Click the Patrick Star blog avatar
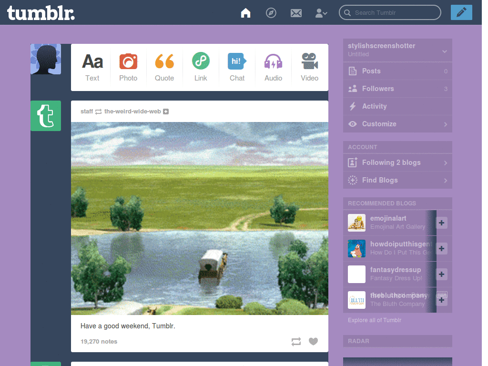 coord(356,248)
